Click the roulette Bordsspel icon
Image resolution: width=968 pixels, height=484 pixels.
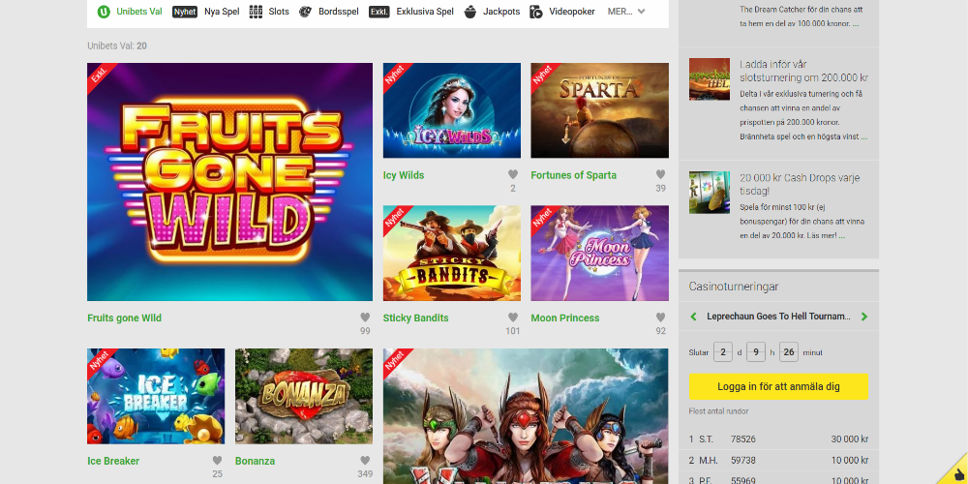click(x=306, y=11)
